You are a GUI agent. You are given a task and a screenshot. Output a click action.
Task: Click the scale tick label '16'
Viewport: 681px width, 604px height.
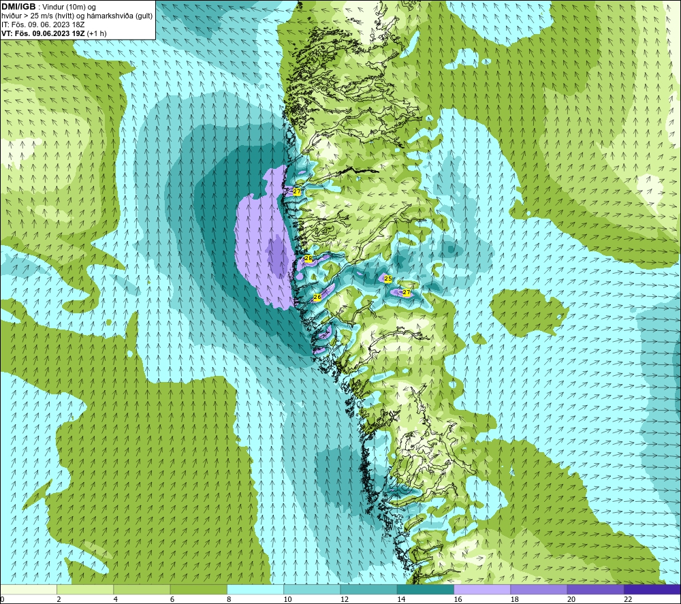(x=458, y=600)
